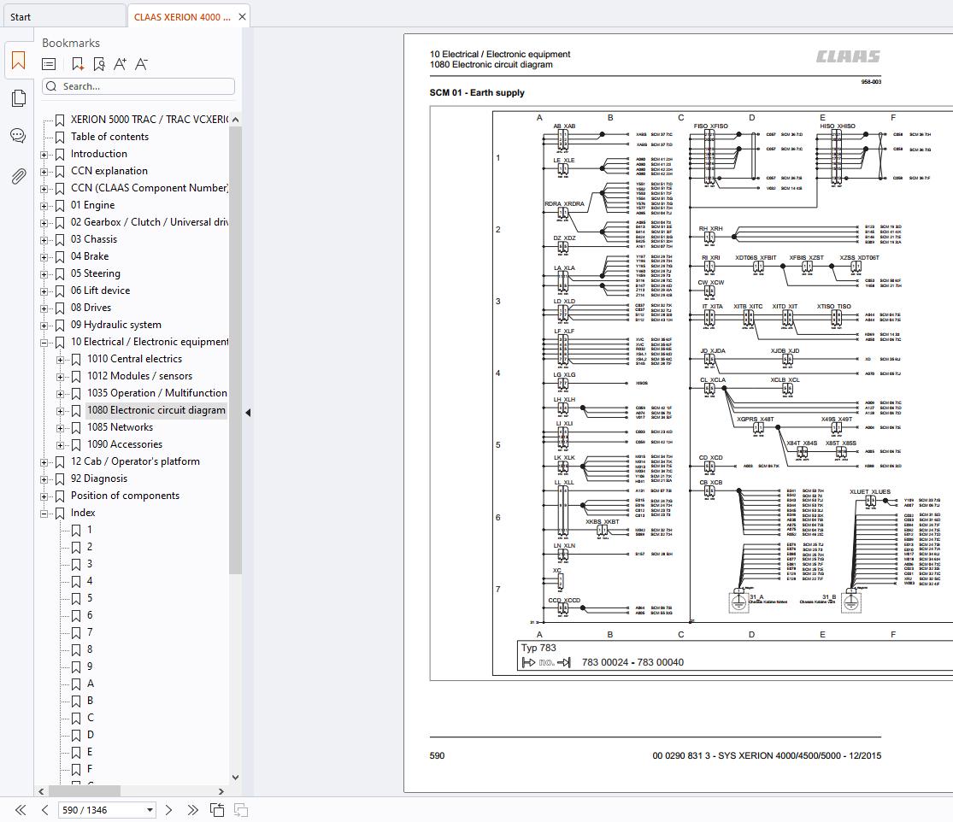This screenshot has width=953, height=822.
Task: Jump to the first page arrow
Action: point(21,809)
